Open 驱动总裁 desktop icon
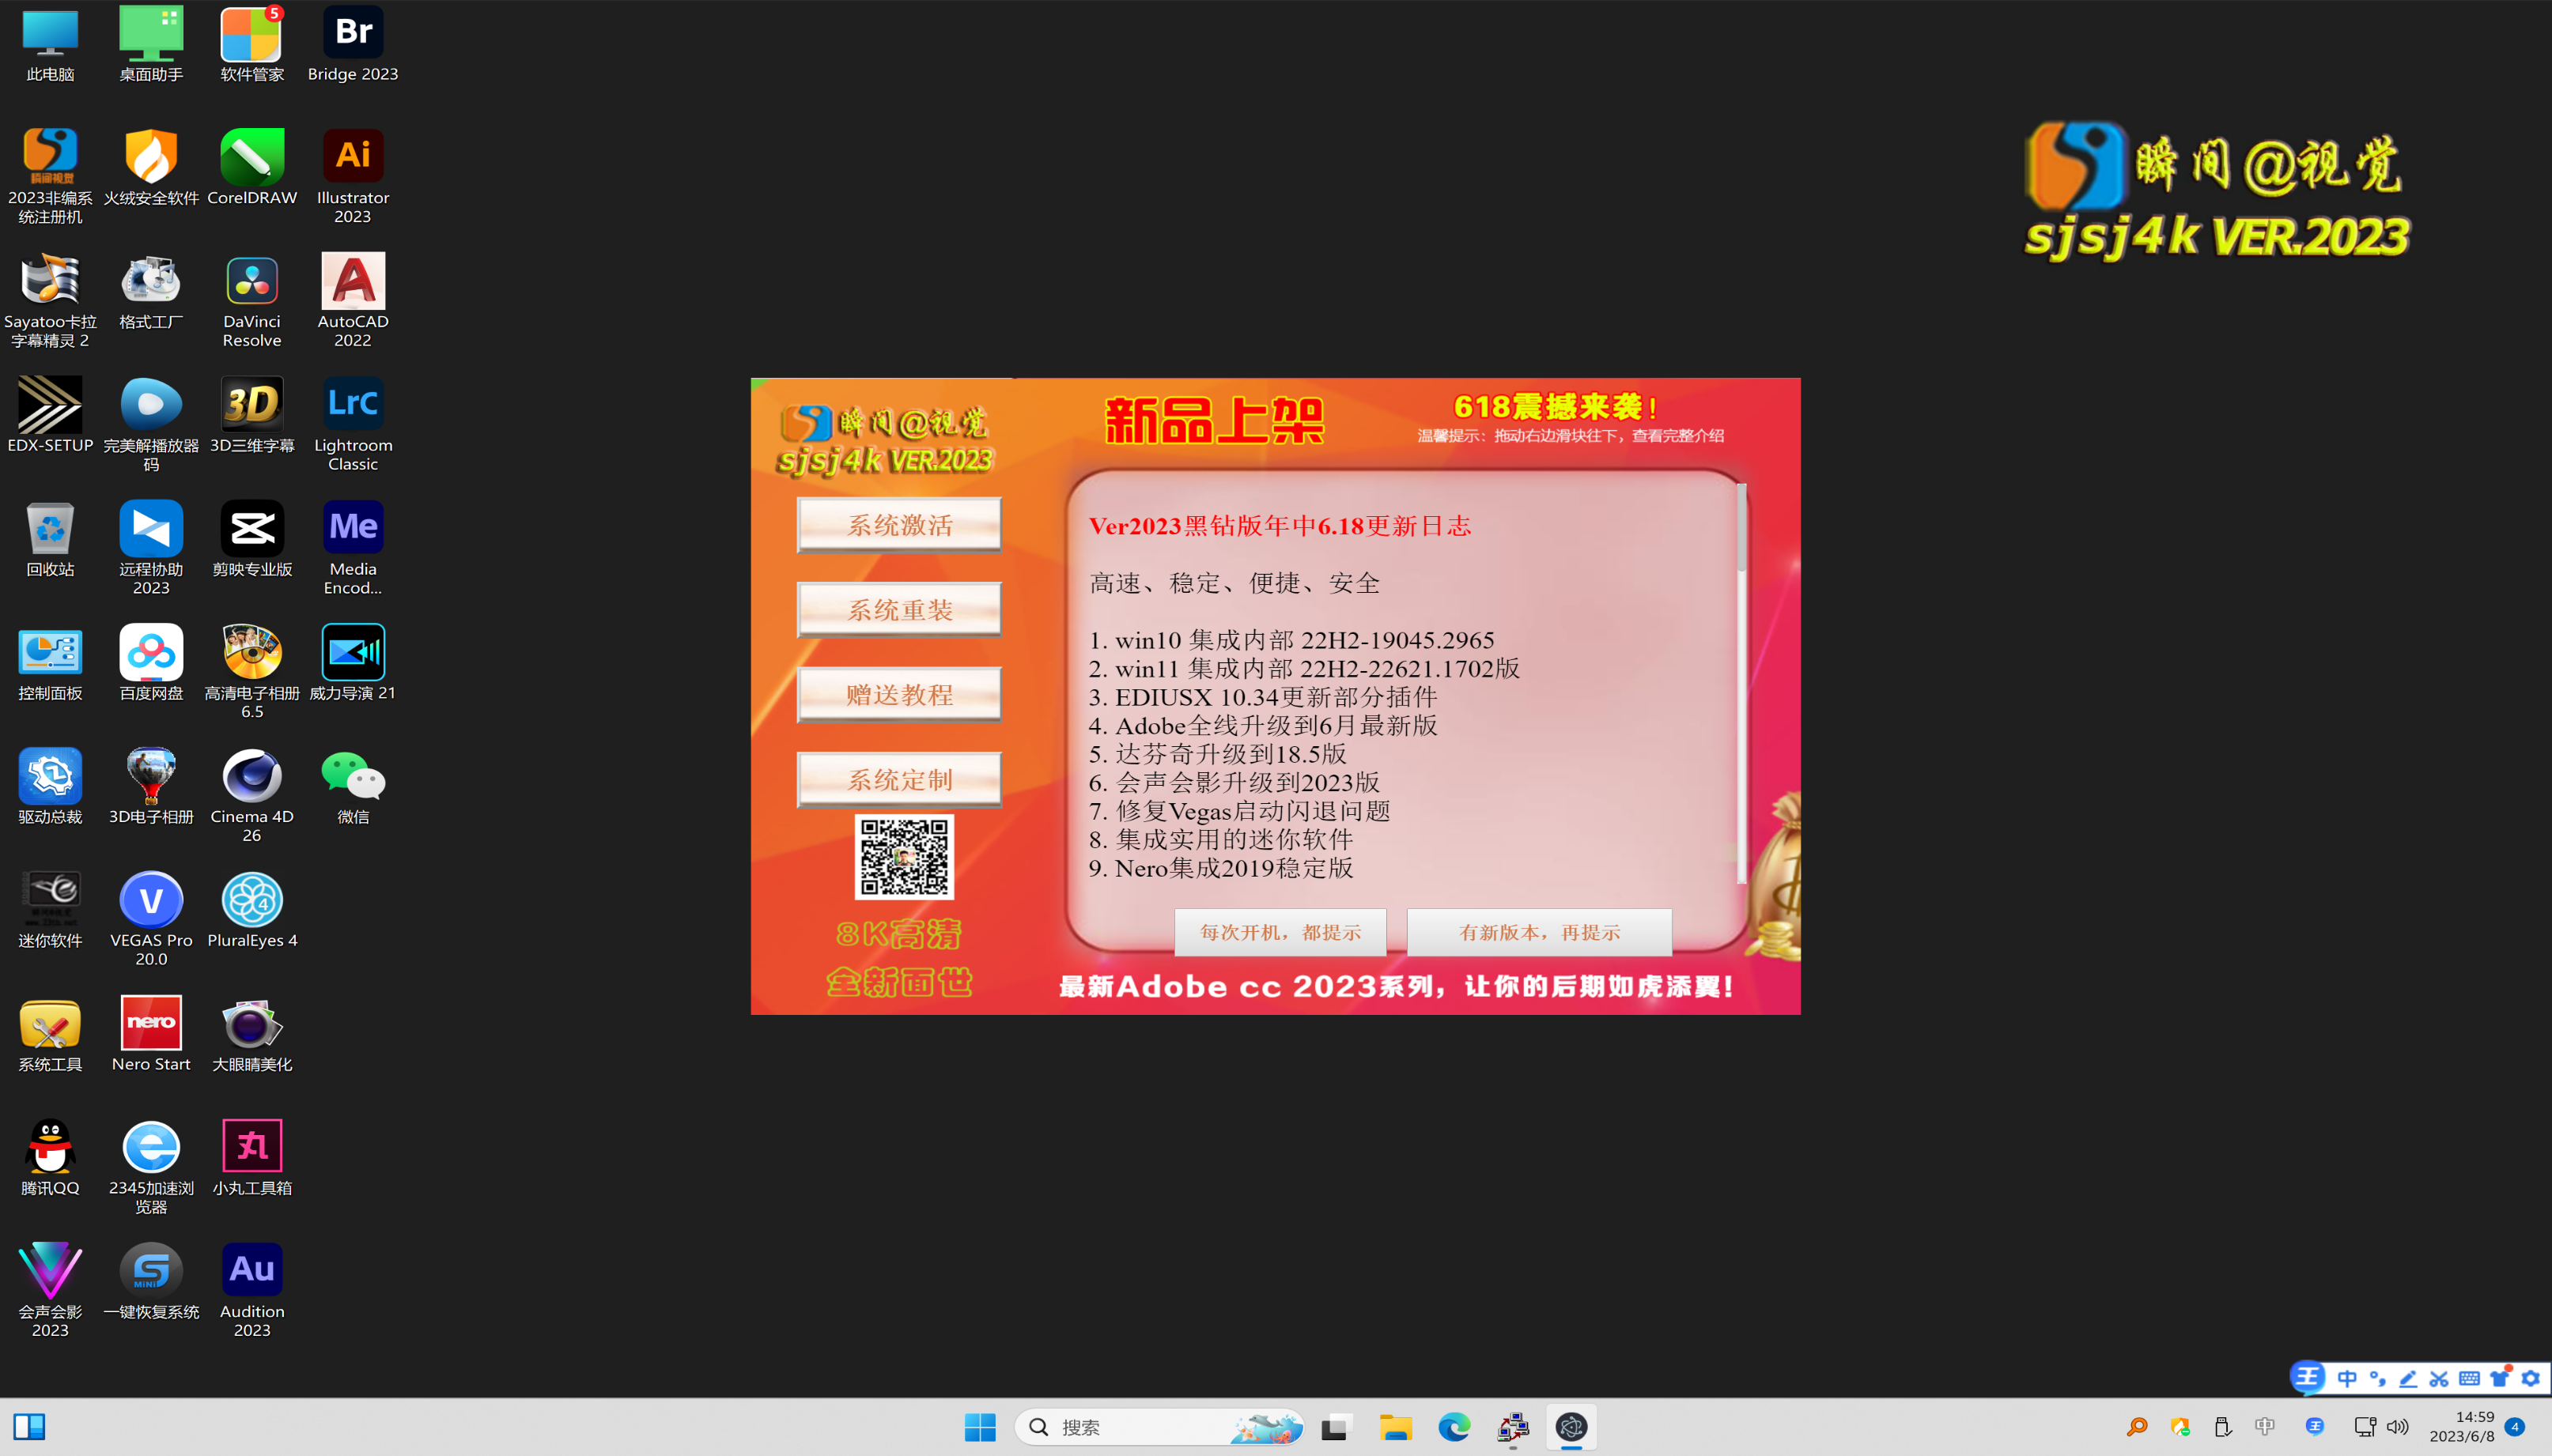 50,787
